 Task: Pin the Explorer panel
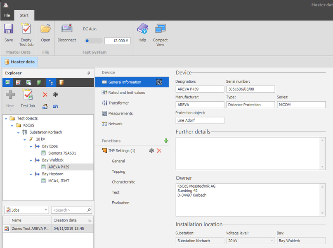click(89, 73)
